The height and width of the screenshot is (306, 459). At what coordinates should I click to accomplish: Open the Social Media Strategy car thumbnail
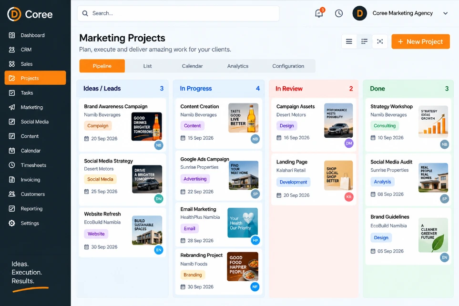(147, 179)
